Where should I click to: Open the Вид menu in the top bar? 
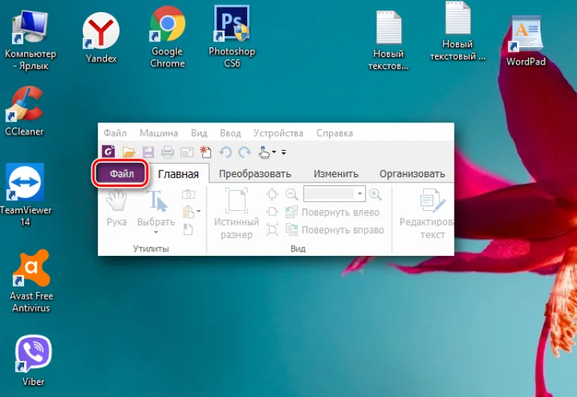click(x=199, y=133)
